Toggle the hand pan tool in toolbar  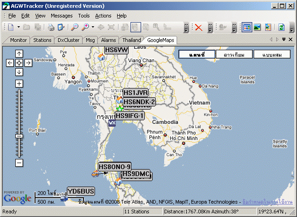tap(136, 27)
